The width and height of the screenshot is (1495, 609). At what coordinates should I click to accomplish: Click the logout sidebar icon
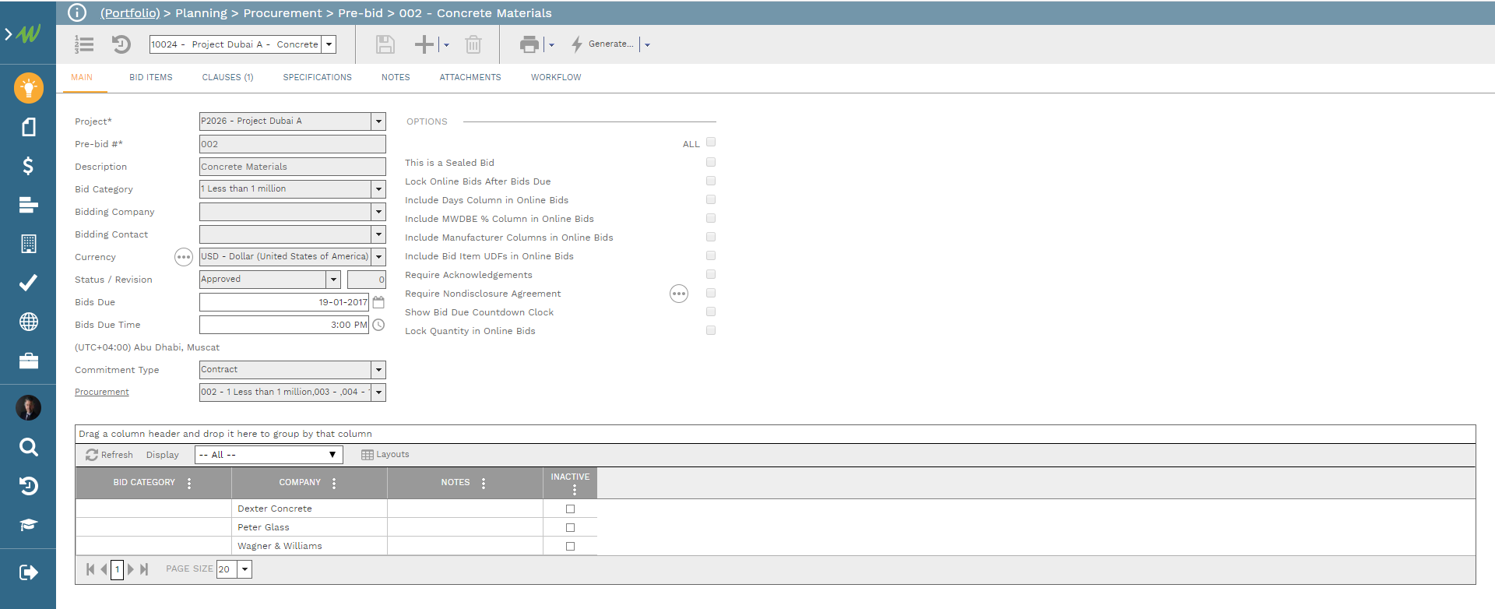28,572
